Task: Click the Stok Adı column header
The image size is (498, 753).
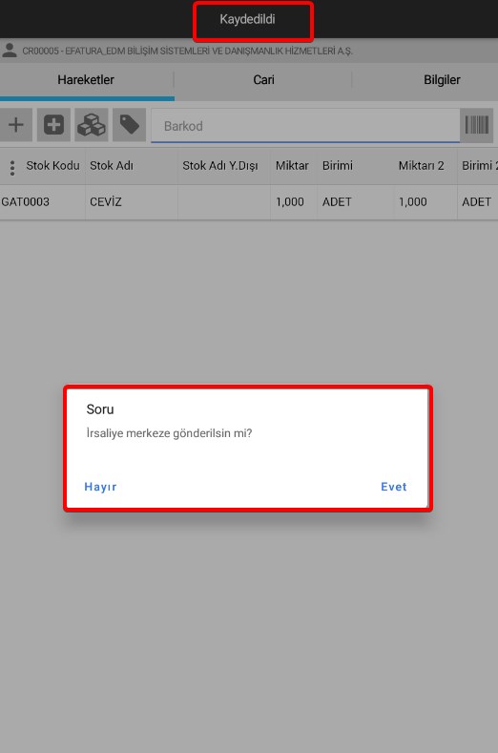Action: [x=112, y=166]
